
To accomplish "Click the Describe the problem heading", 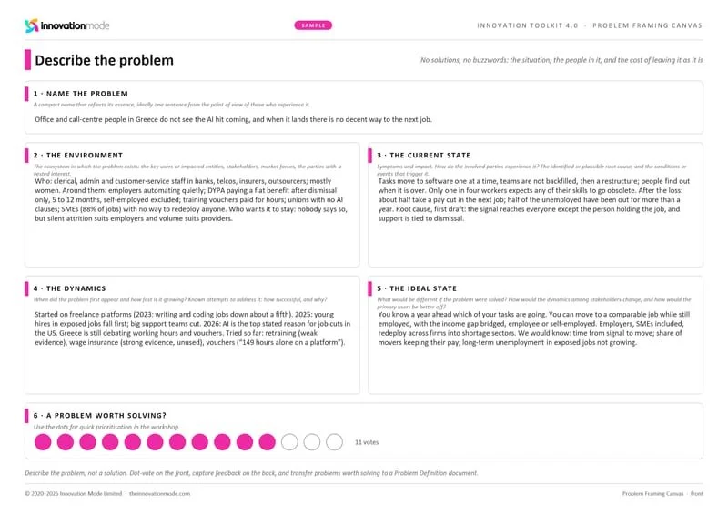I will point(104,60).
